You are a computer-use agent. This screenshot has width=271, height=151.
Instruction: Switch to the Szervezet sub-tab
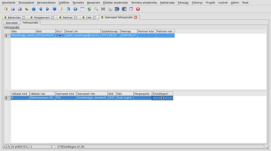pyautogui.click(x=12, y=23)
